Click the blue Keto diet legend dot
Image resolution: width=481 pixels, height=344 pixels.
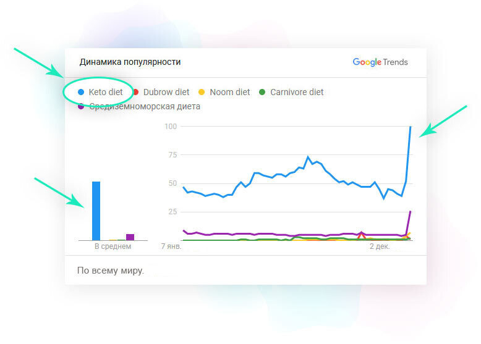81,92
